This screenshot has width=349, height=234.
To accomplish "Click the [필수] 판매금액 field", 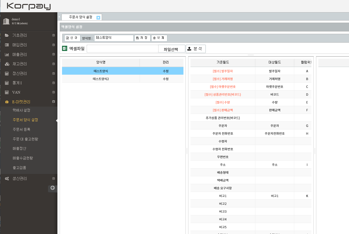I will pos(223,110).
